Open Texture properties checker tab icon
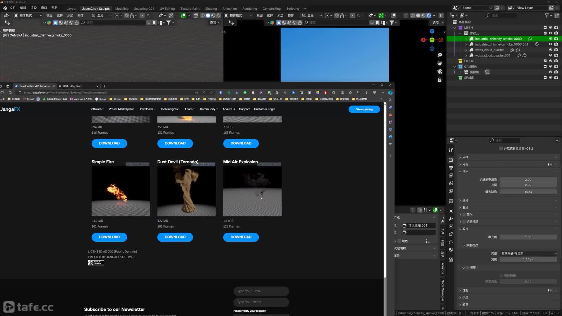This screenshot has height=316, width=562. pyautogui.click(x=451, y=260)
